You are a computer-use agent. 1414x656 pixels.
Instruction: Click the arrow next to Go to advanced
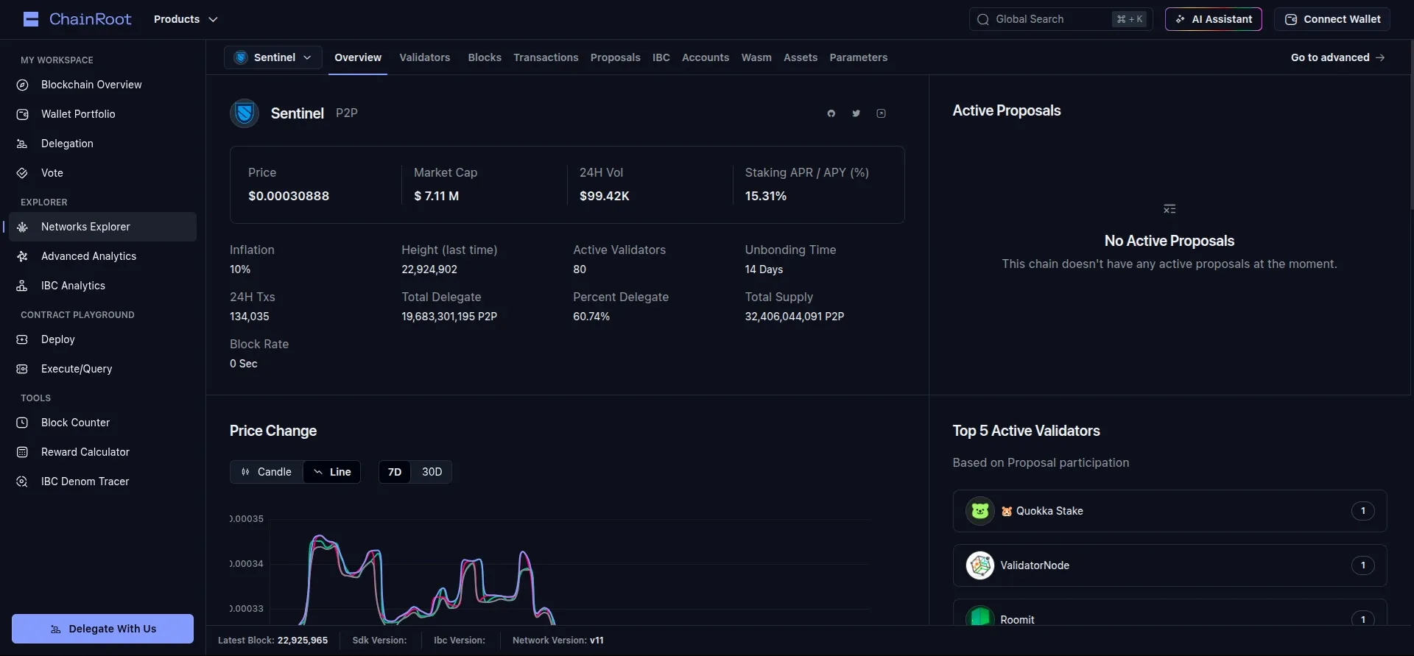click(x=1380, y=57)
